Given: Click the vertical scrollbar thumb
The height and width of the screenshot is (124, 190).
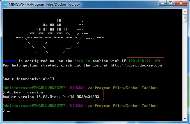Looking at the screenshot, I should click(x=185, y=18).
